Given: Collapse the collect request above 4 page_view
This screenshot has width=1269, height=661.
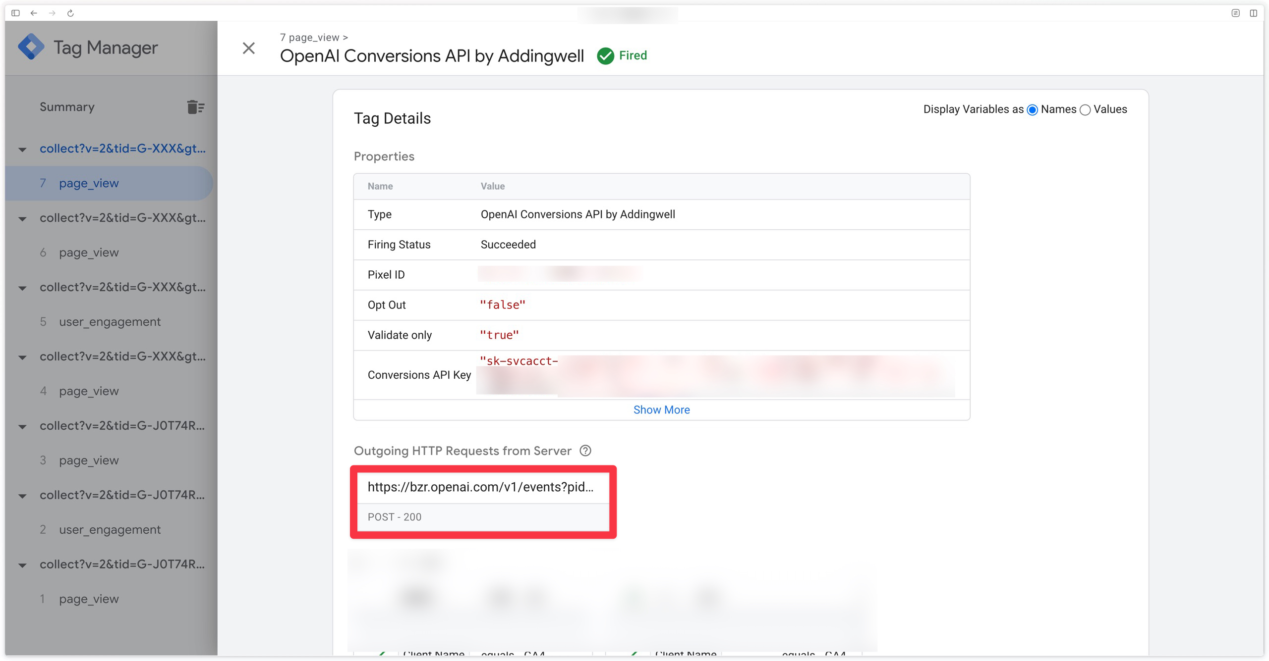Looking at the screenshot, I should pos(22,357).
